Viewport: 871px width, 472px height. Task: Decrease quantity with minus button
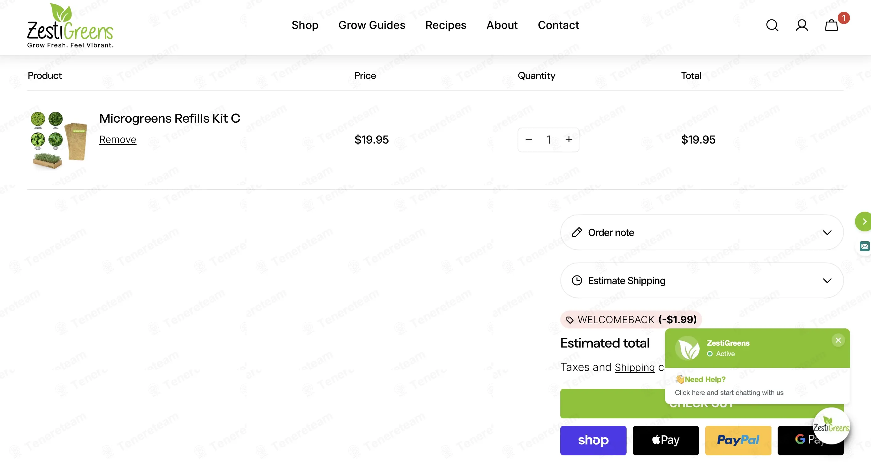pos(529,139)
